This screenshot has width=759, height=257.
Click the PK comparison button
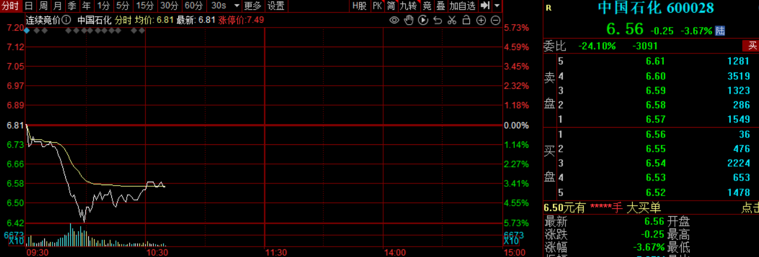[377, 6]
